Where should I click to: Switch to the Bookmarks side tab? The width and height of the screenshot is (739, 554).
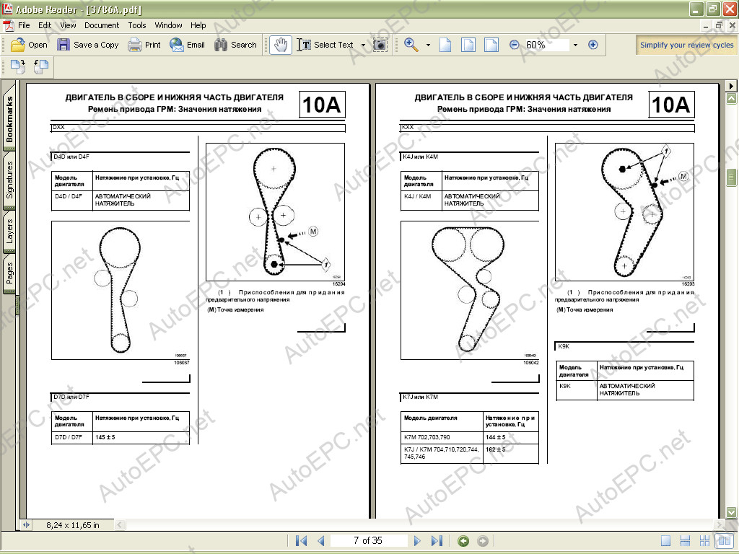(x=9, y=119)
